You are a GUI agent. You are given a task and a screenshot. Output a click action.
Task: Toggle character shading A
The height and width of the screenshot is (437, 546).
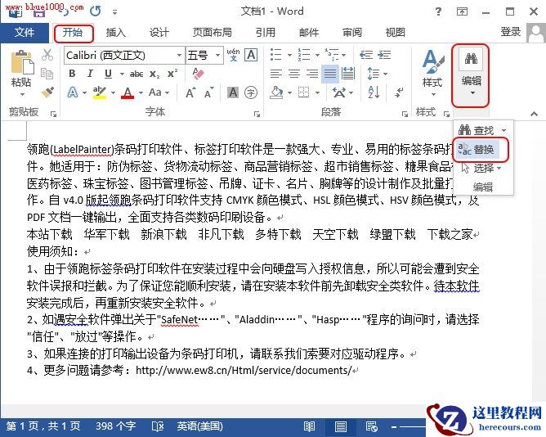(x=233, y=92)
